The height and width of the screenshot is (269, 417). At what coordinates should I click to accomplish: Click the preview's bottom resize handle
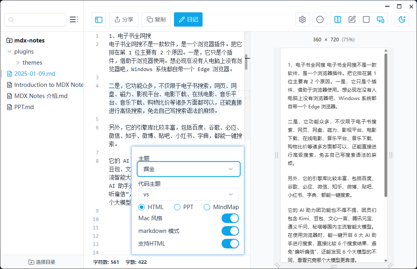tap(334, 266)
